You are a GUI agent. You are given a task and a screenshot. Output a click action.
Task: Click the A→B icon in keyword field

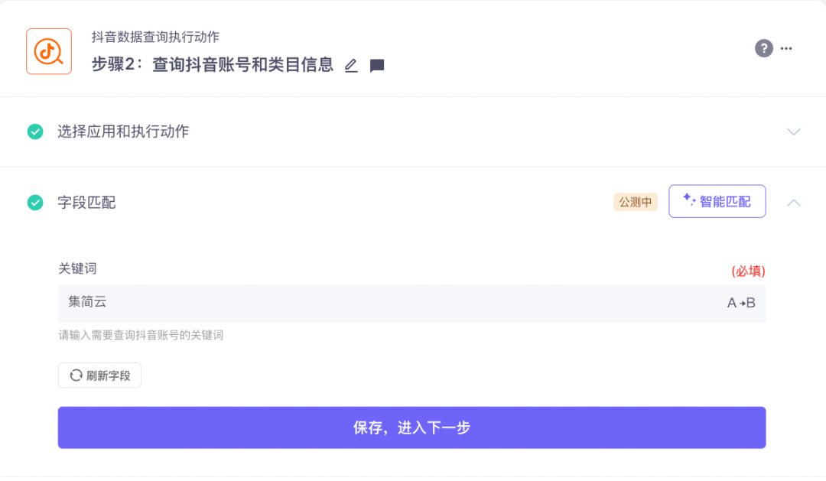740,303
